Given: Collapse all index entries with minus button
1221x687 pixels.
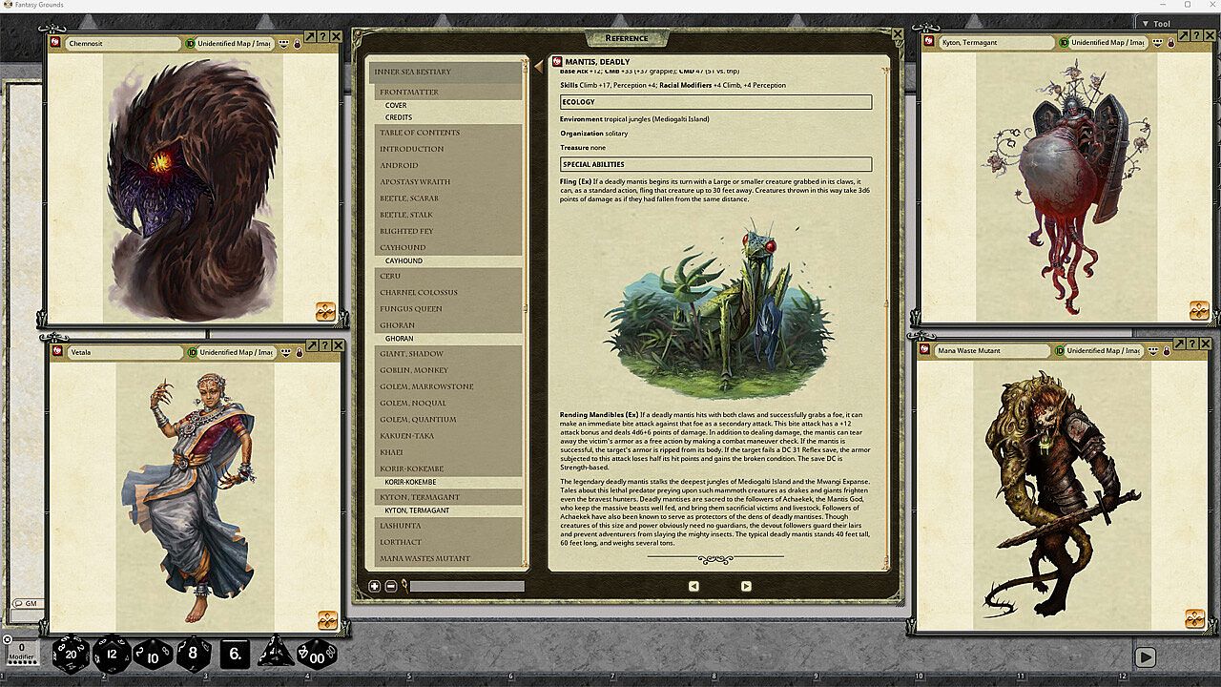Looking at the screenshot, I should 391,586.
